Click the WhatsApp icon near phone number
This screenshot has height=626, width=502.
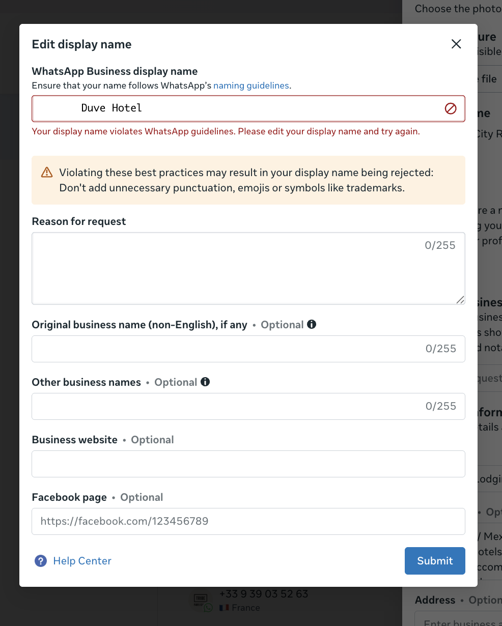[208, 607]
